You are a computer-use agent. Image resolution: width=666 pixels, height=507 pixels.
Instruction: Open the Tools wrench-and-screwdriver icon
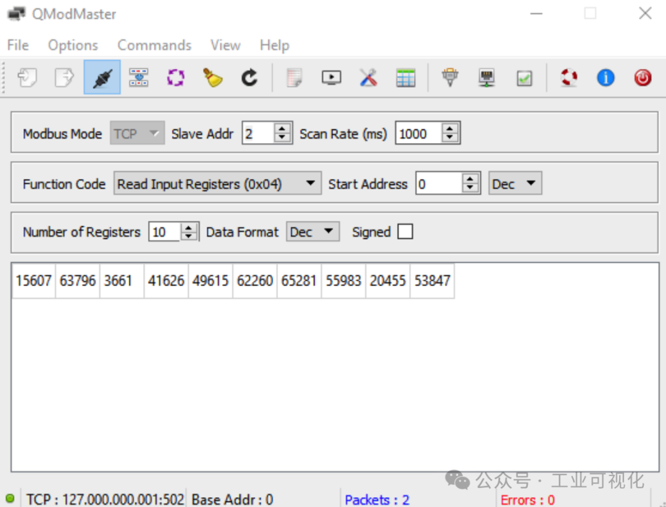click(368, 78)
